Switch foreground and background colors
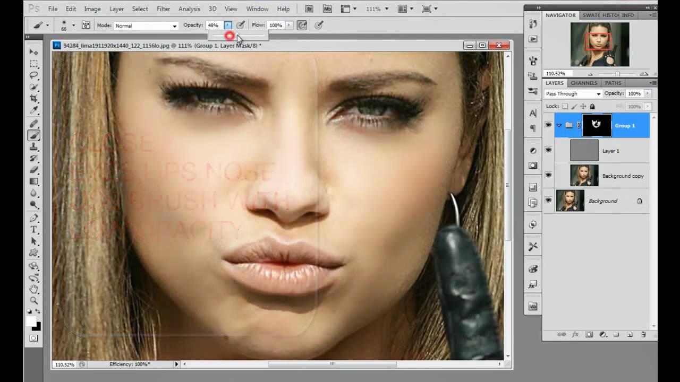Screen dimensions: 680x382 [38, 311]
